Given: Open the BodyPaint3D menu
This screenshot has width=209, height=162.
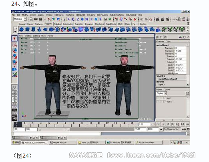Looking at the screenshot, I should tap(131, 15).
